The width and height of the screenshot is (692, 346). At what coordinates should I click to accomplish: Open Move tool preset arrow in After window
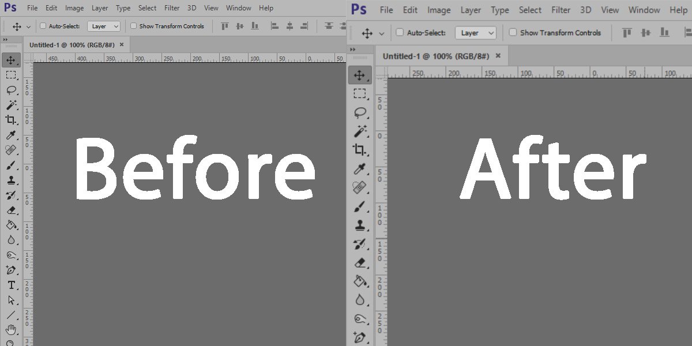[x=381, y=33]
